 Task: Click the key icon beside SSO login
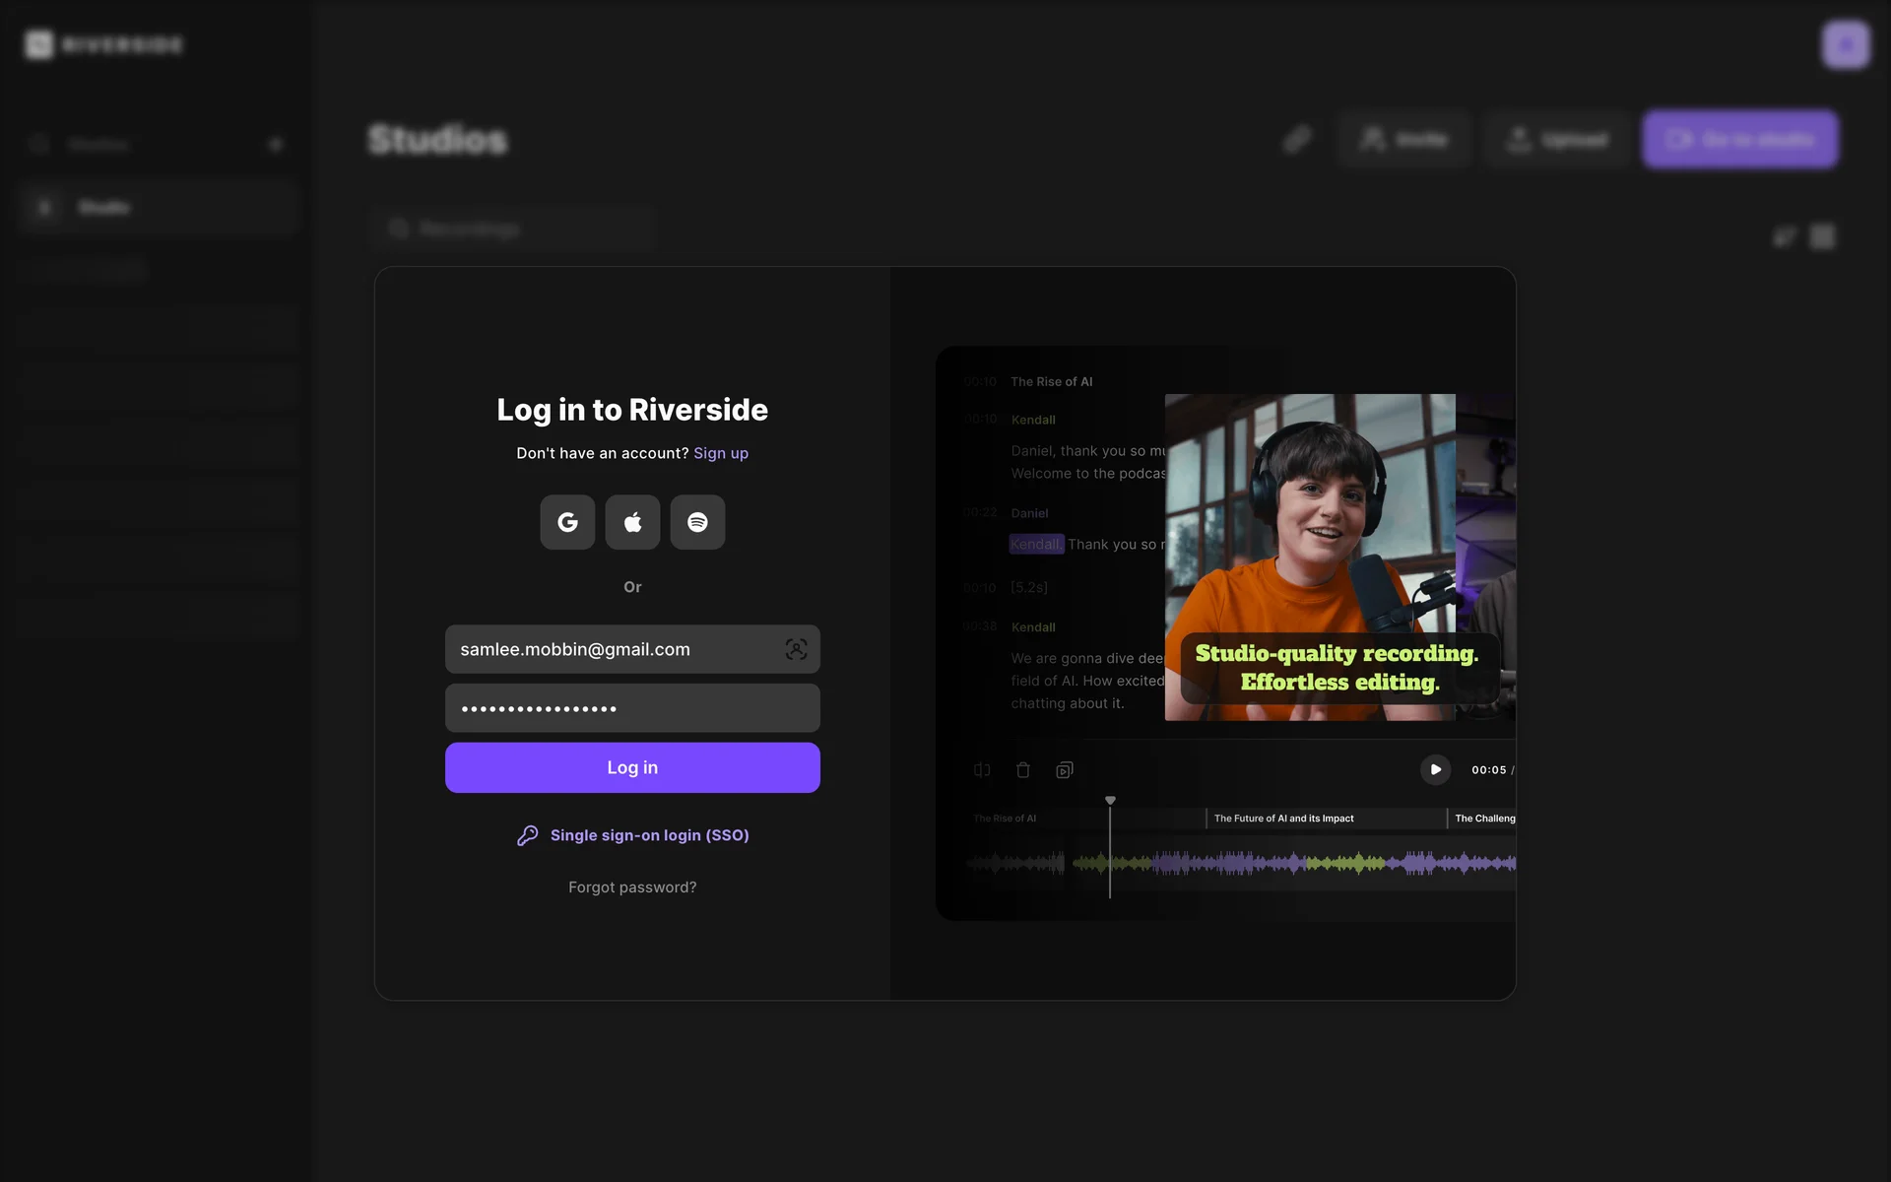click(x=528, y=835)
